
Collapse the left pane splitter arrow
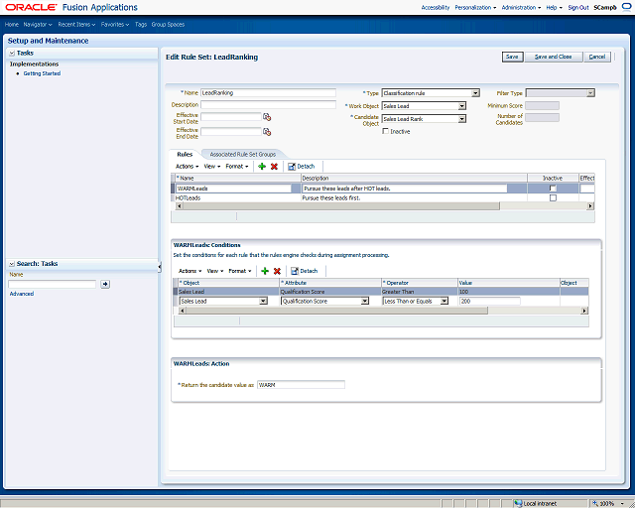point(160,267)
